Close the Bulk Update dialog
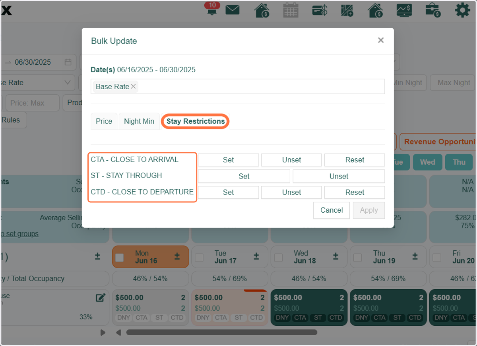The width and height of the screenshot is (477, 346). pyautogui.click(x=381, y=40)
